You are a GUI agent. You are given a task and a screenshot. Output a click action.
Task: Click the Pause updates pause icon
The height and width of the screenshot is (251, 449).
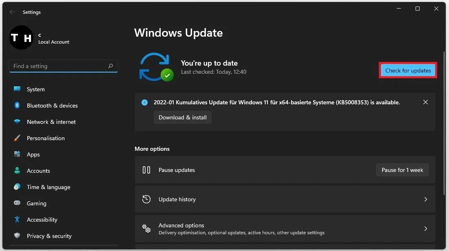[146, 170]
